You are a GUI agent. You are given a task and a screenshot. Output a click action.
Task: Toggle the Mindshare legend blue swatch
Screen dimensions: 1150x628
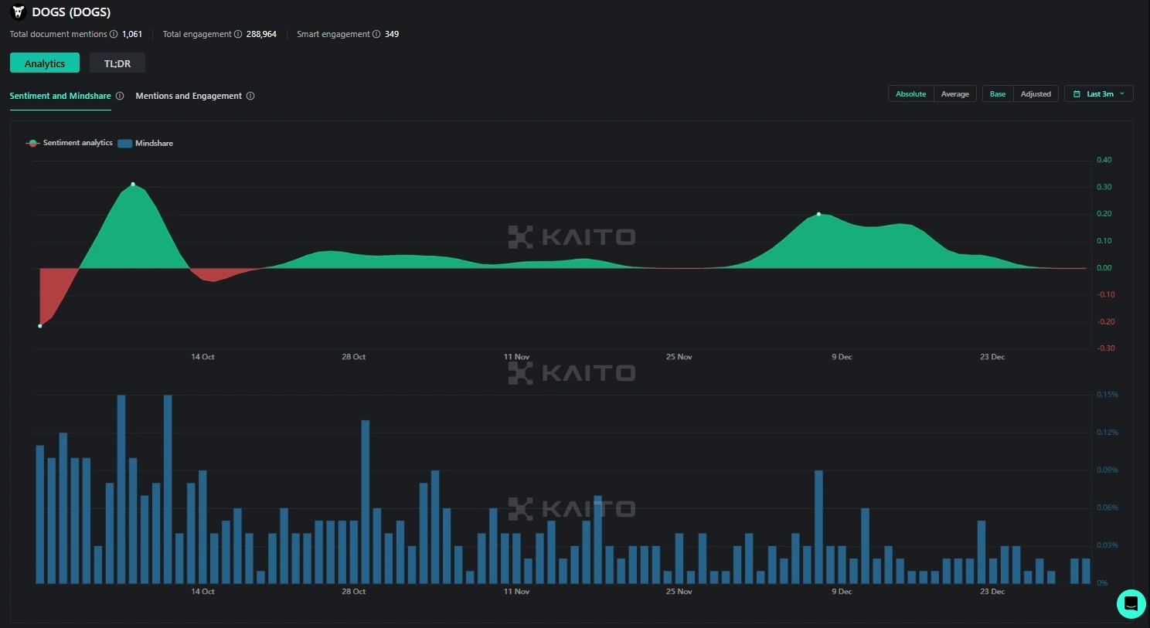coord(124,144)
